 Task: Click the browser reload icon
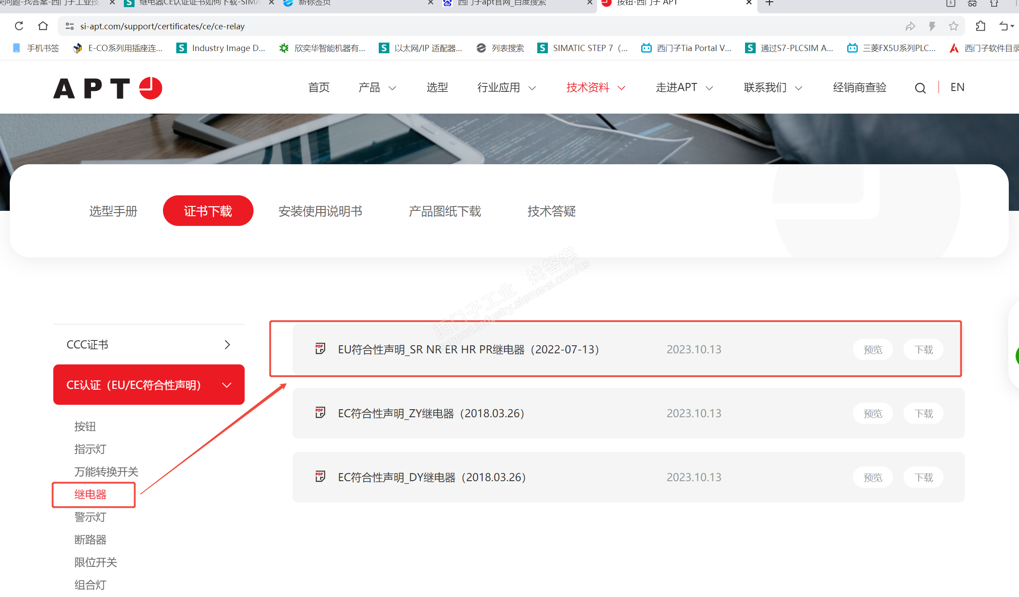[x=19, y=26]
